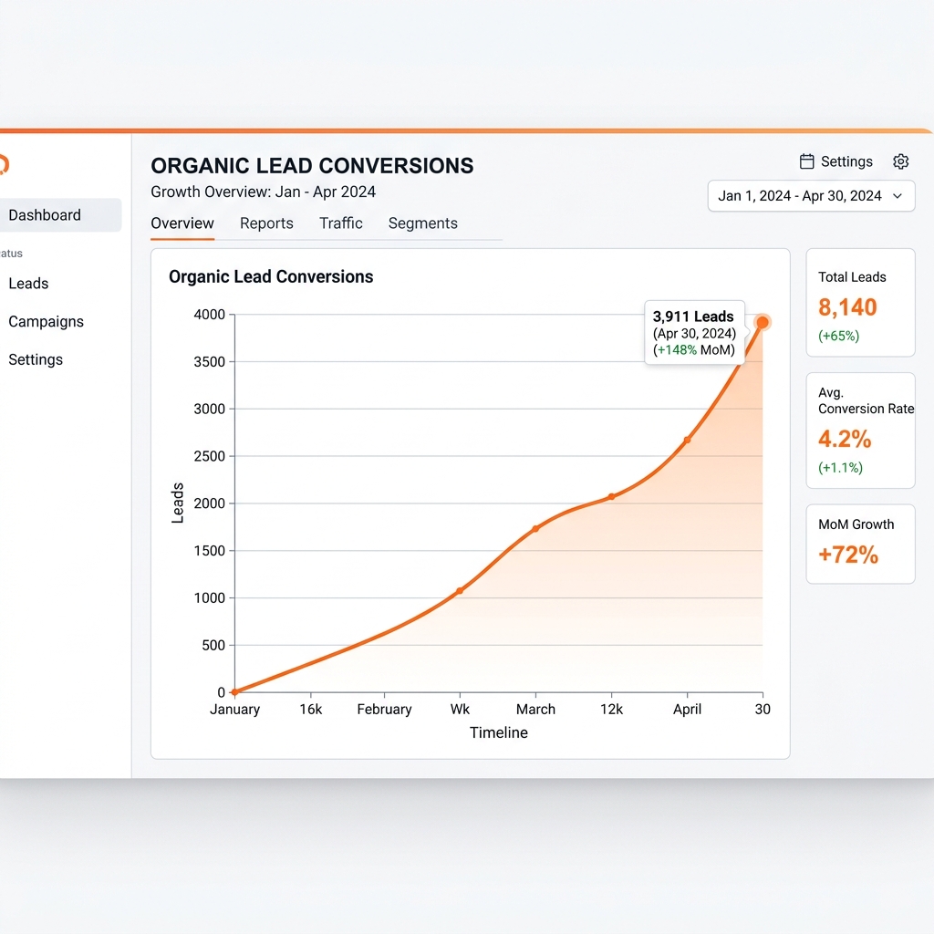Select the Avg. Conversion Rate card

(860, 431)
